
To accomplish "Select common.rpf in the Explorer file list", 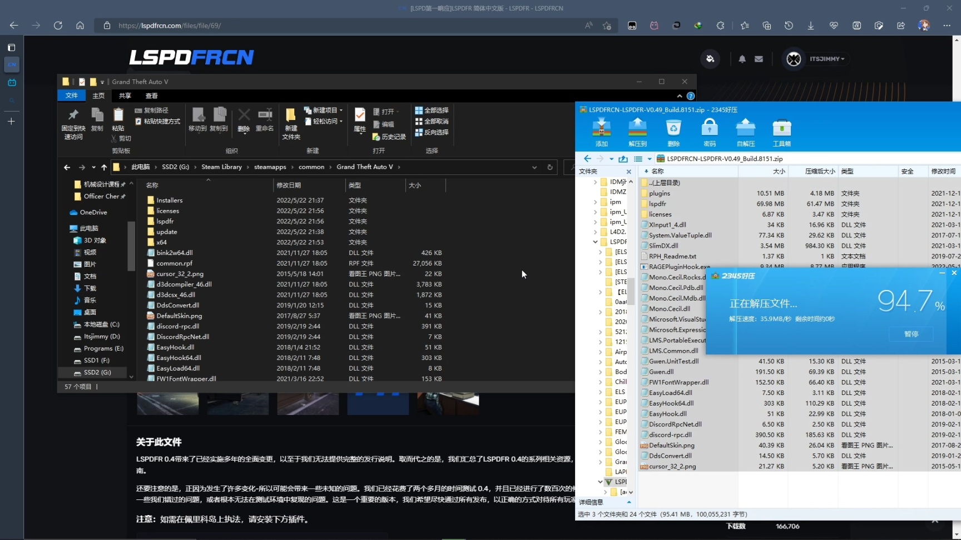I will click(x=174, y=263).
